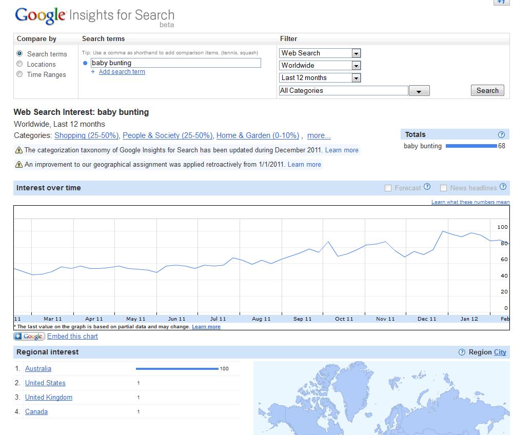
Task: Open the Shopping (25-50%) category link
Action: (87, 135)
